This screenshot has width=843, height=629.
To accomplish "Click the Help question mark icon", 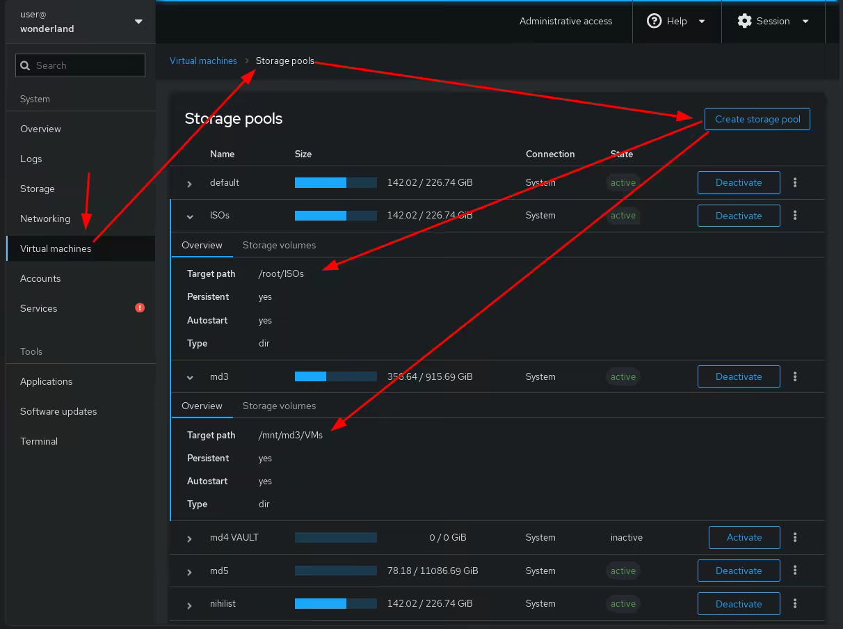I will [x=654, y=21].
